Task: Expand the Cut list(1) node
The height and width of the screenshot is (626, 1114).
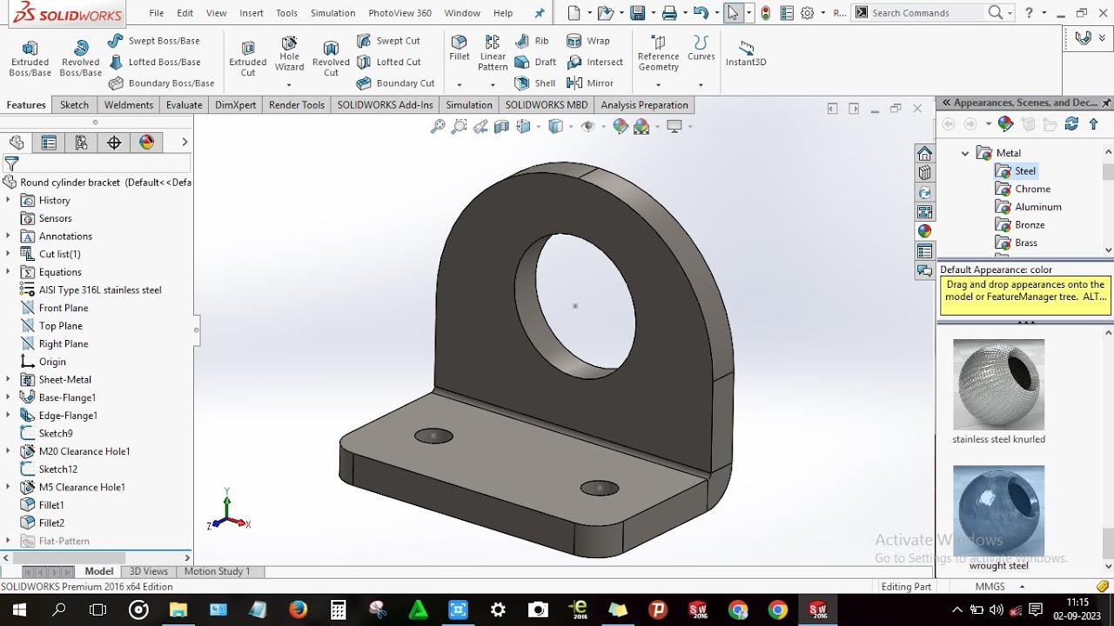Action: pyautogui.click(x=8, y=254)
